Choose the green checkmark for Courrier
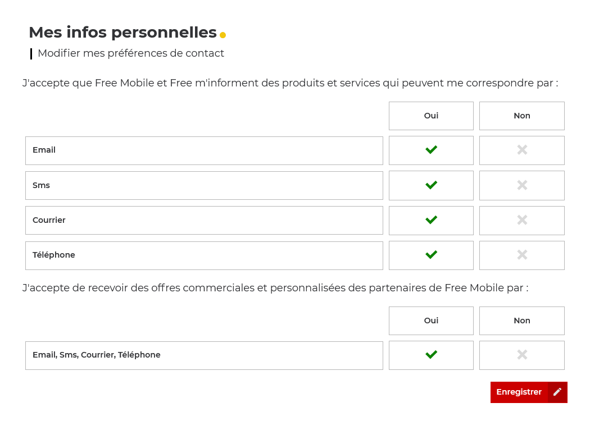The height and width of the screenshot is (421, 590). [x=431, y=220]
